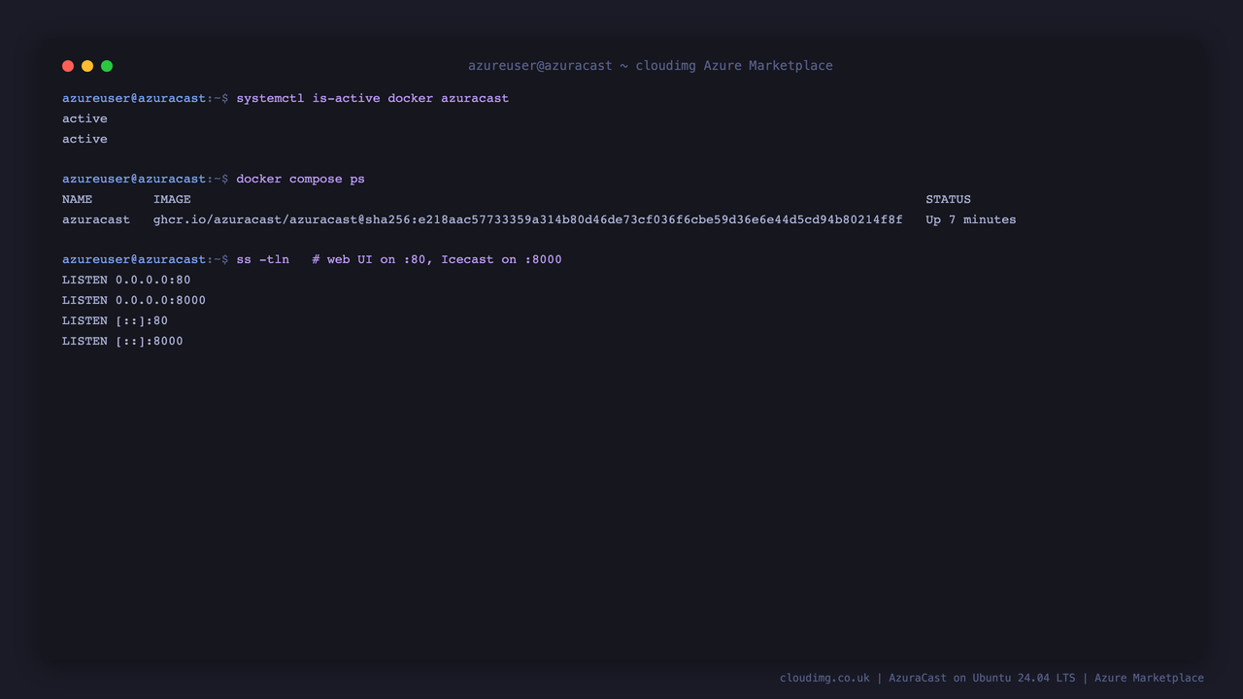This screenshot has height=699, width=1243.
Task: Click the prompt before ss -tln
Action: click(146, 259)
